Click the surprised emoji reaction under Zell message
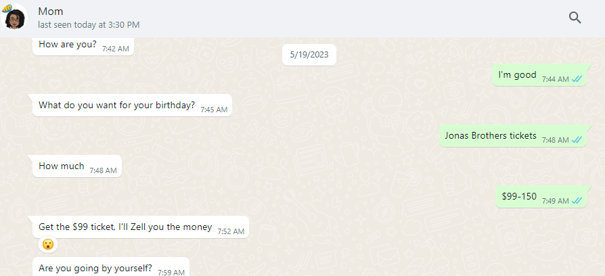The width and height of the screenshot is (605, 276). 48,244
